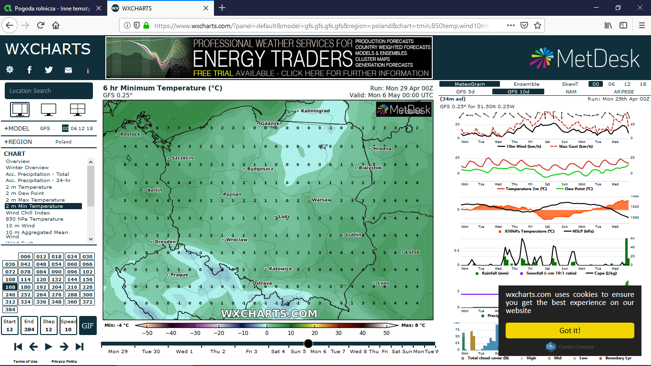Select the single-panel monitor layout icon
651x366 pixels.
pyautogui.click(x=20, y=110)
